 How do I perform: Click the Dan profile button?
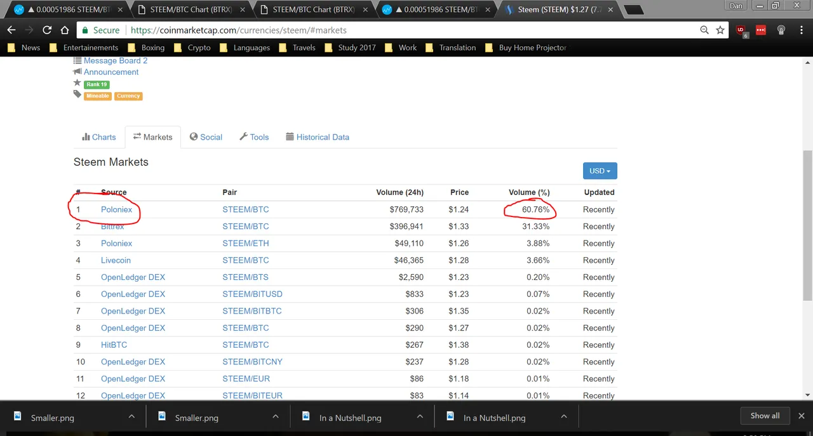pyautogui.click(x=735, y=6)
